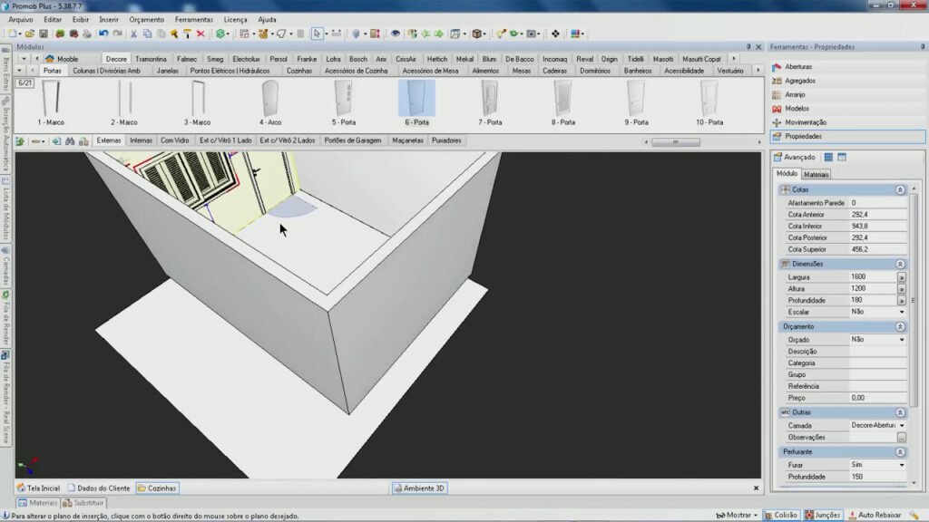Click the Observações ellipsis button

[x=901, y=438]
